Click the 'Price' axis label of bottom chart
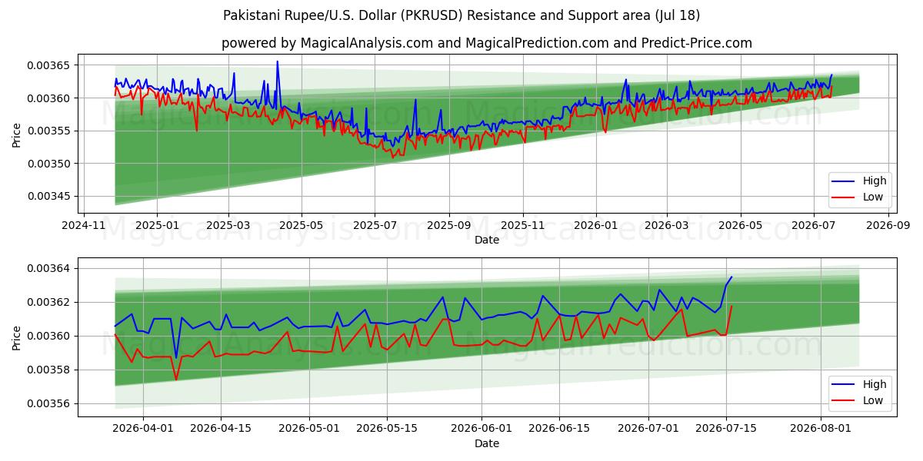 pyautogui.click(x=17, y=337)
